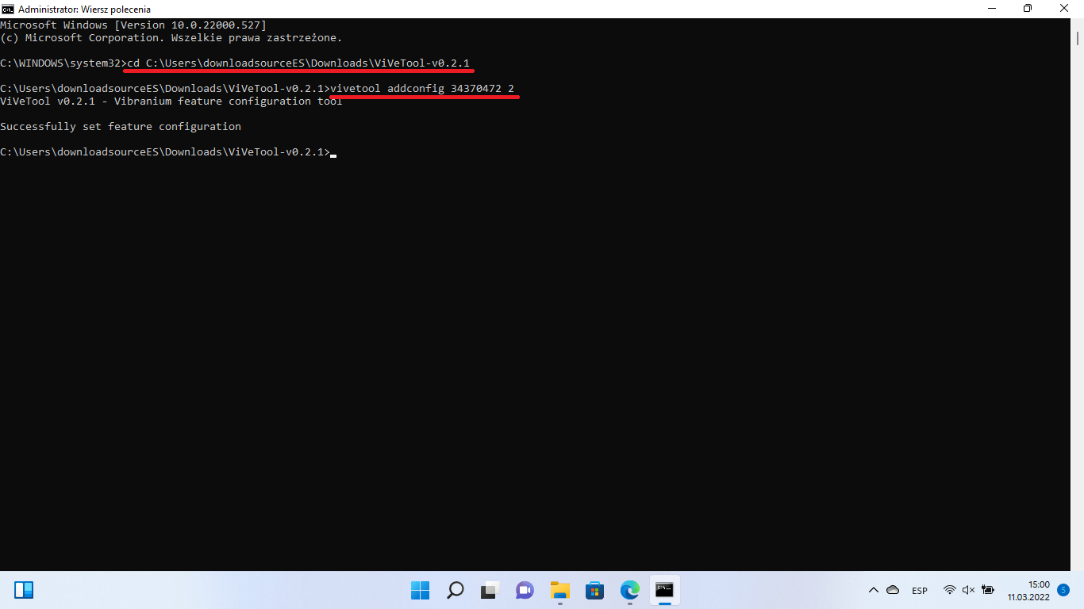This screenshot has height=609, width=1084.
Task: Open File Explorer from the taskbar
Action: [x=560, y=590]
